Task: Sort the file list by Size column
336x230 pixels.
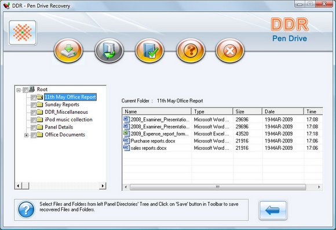Action: point(247,112)
